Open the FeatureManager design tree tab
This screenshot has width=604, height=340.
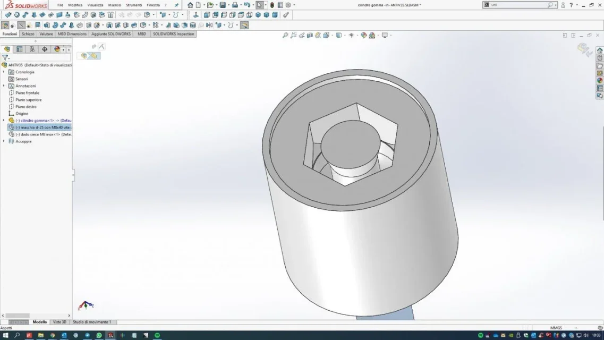(7, 49)
